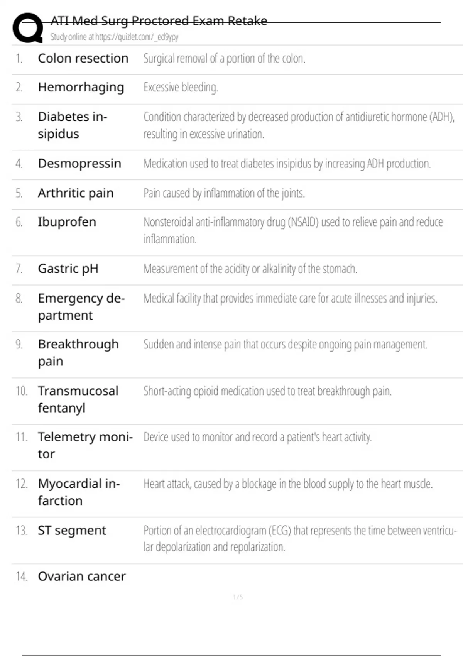Click the Diabetes insipidus term
463x656 pixels.
(x=73, y=125)
